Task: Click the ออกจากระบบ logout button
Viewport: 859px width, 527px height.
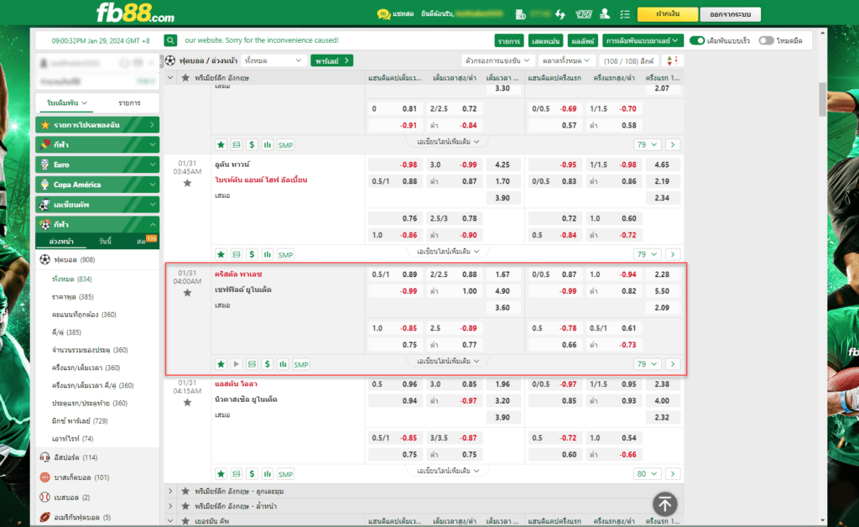Action: click(x=731, y=14)
